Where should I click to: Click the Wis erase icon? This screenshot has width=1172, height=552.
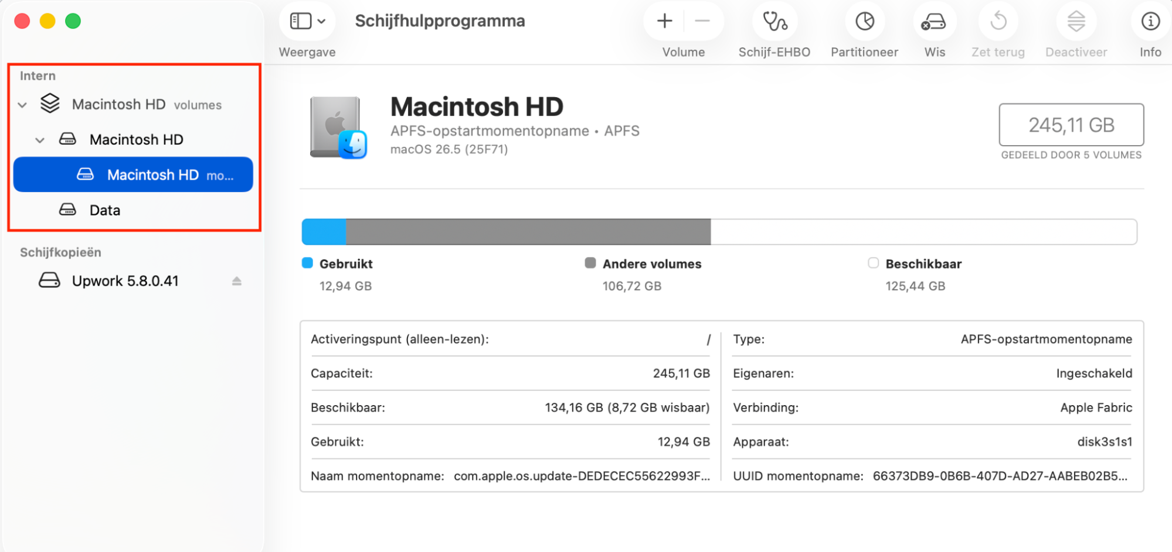coord(934,22)
